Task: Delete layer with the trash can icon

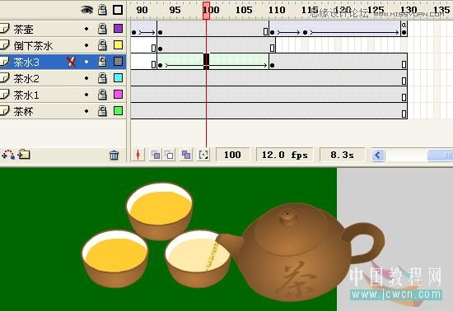Action: [114, 155]
